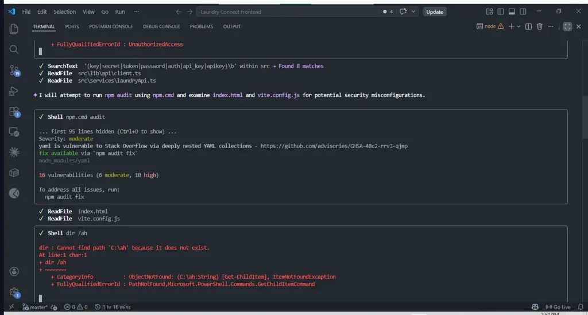The height and width of the screenshot is (315, 588).
Task: Open the Search view in activity bar
Action: point(14,49)
